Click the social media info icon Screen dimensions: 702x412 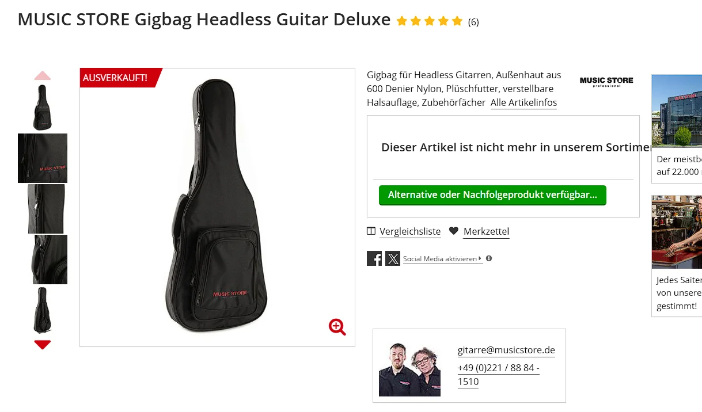coord(489,258)
